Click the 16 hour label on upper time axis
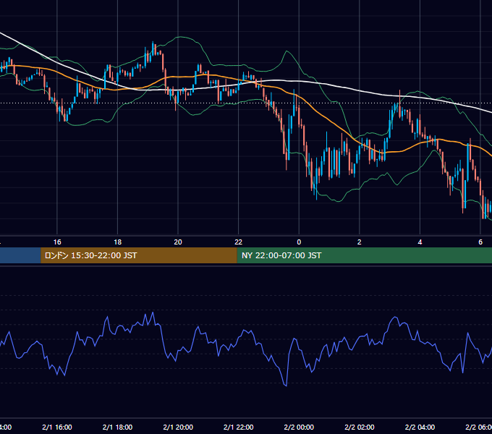The height and width of the screenshot is (434, 492). coord(57,242)
